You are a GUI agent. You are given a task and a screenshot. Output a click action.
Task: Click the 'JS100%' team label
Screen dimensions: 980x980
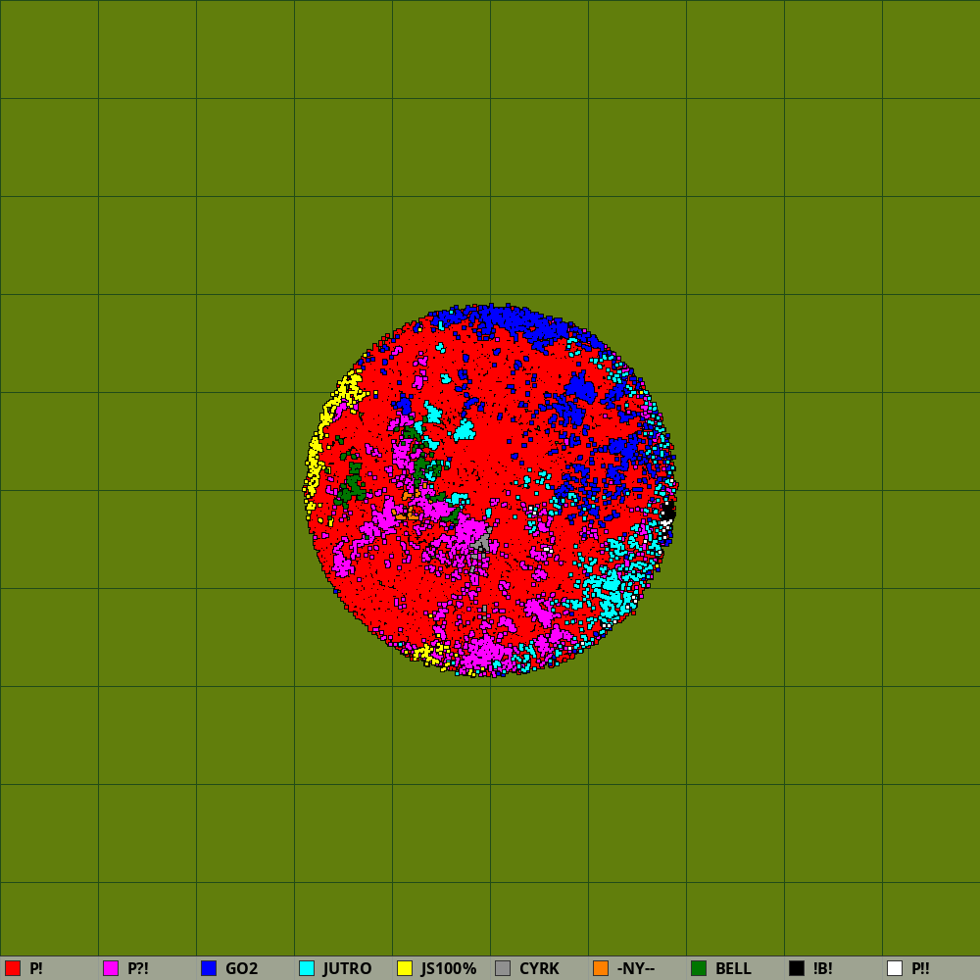coord(449,969)
